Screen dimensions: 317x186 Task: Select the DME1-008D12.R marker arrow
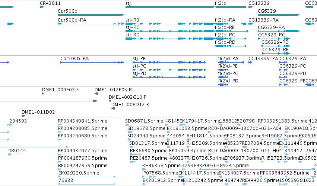[x=113, y=108]
